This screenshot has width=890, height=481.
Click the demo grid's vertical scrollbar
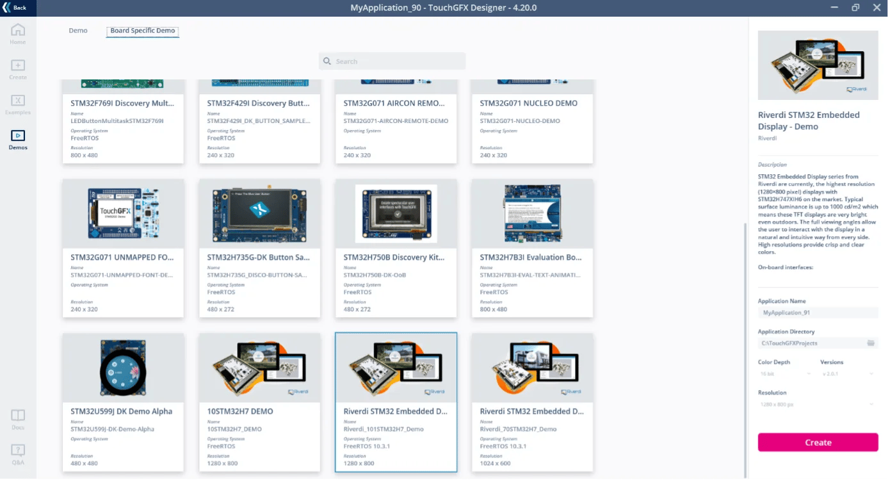[745, 349]
